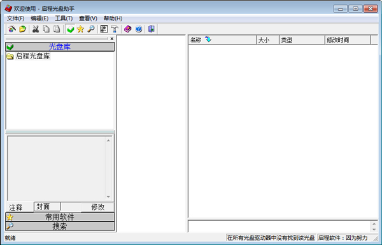Image resolution: width=382 pixels, height=245 pixels.
Task: Click the yellow star favorites toolbar icon
Action: (80, 29)
